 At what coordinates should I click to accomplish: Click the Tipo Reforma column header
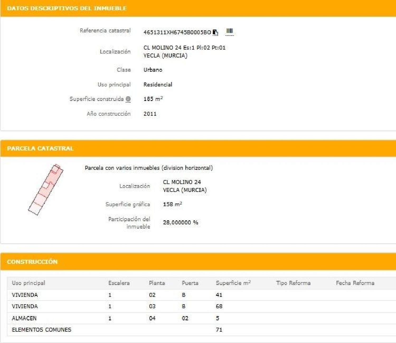[293, 283]
